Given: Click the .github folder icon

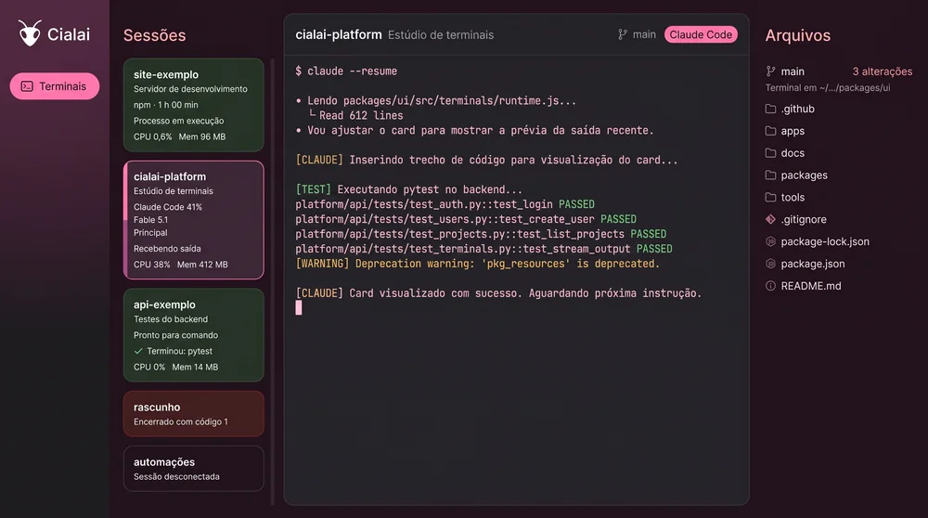Looking at the screenshot, I should (770, 109).
